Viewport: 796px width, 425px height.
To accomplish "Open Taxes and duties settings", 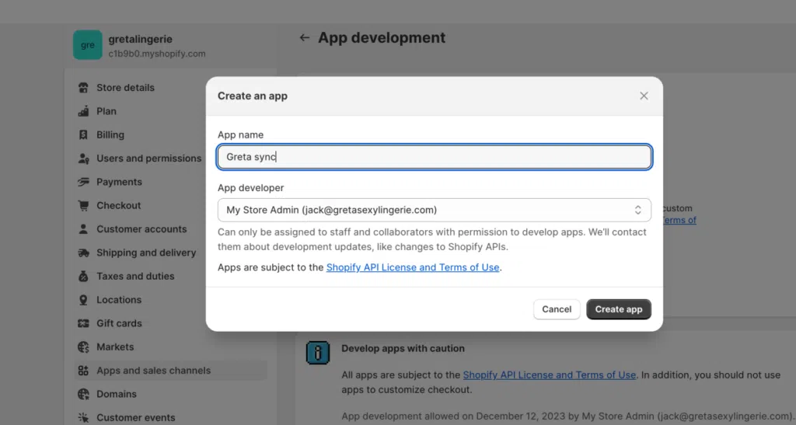I will (135, 276).
